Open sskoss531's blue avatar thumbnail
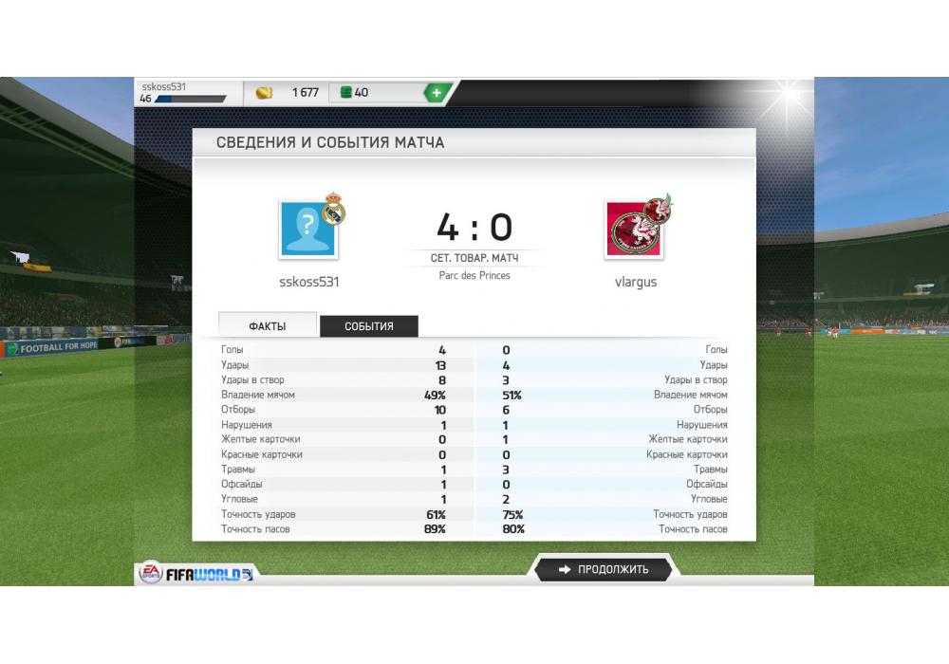This screenshot has width=949, height=664. click(308, 230)
